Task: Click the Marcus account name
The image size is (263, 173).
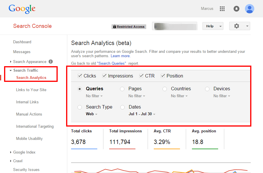Action: (x=207, y=9)
